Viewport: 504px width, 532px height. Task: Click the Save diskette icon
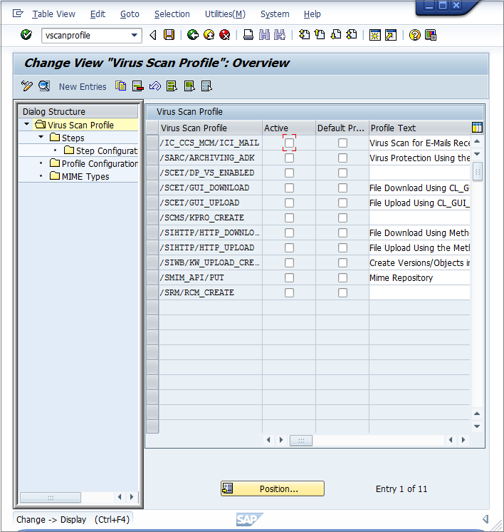pos(169,35)
